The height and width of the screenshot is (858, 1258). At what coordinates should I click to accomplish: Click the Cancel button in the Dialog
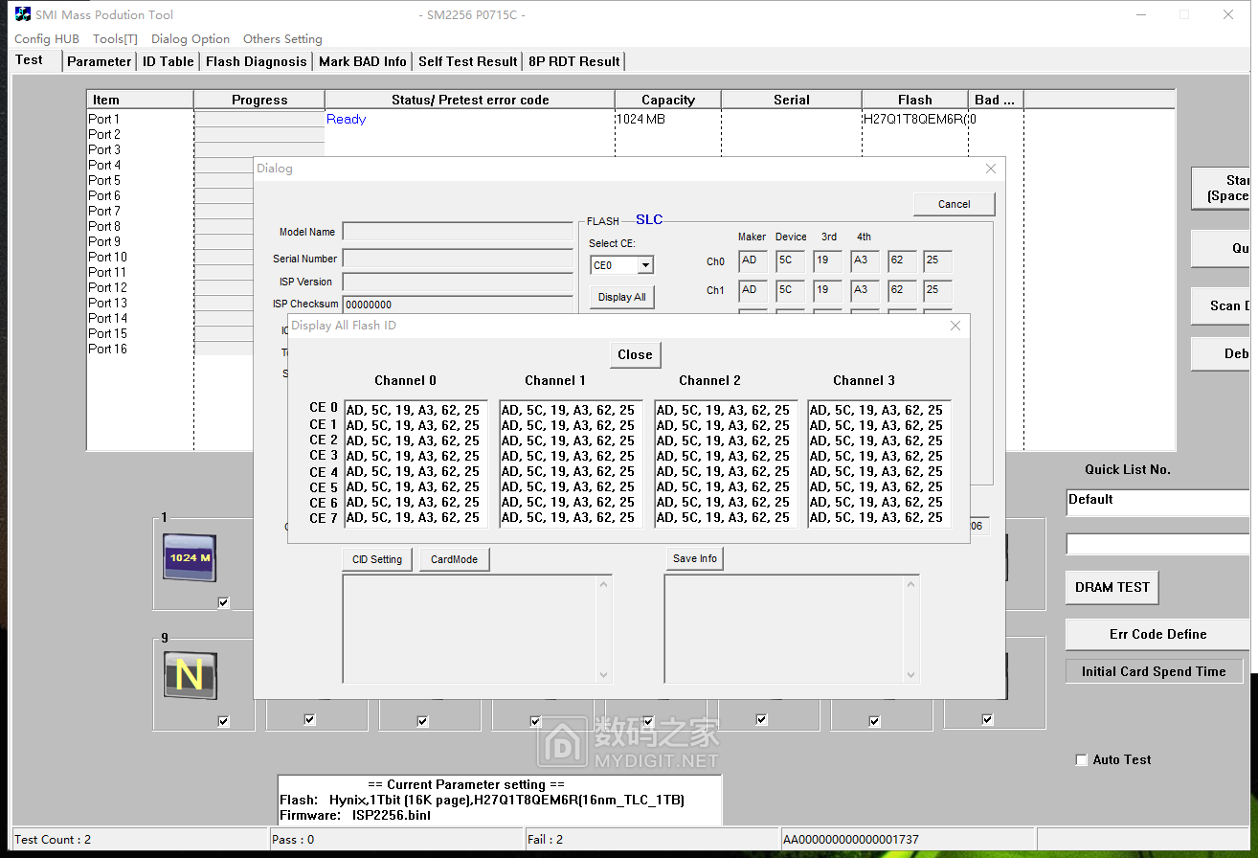pyautogui.click(x=954, y=204)
